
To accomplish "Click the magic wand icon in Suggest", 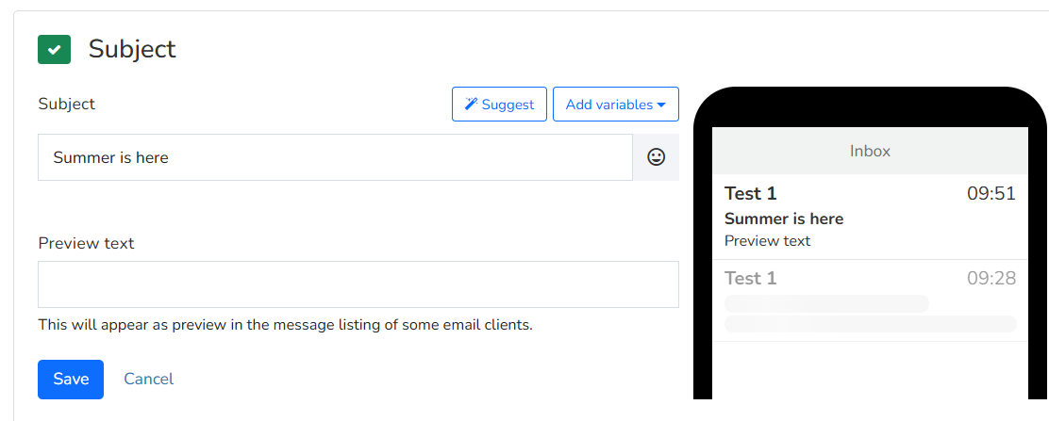I will tap(471, 105).
